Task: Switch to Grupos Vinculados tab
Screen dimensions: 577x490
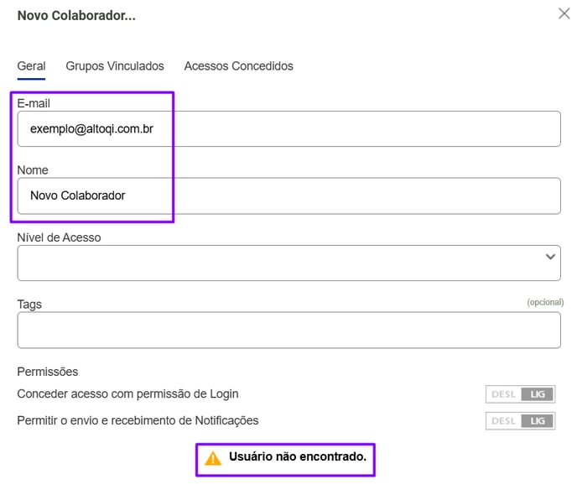Action: [115, 66]
